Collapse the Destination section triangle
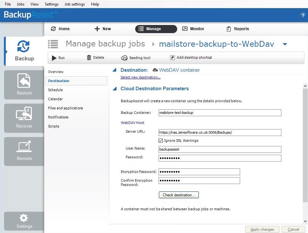Viewport: 308px width, 233px height. [114, 70]
